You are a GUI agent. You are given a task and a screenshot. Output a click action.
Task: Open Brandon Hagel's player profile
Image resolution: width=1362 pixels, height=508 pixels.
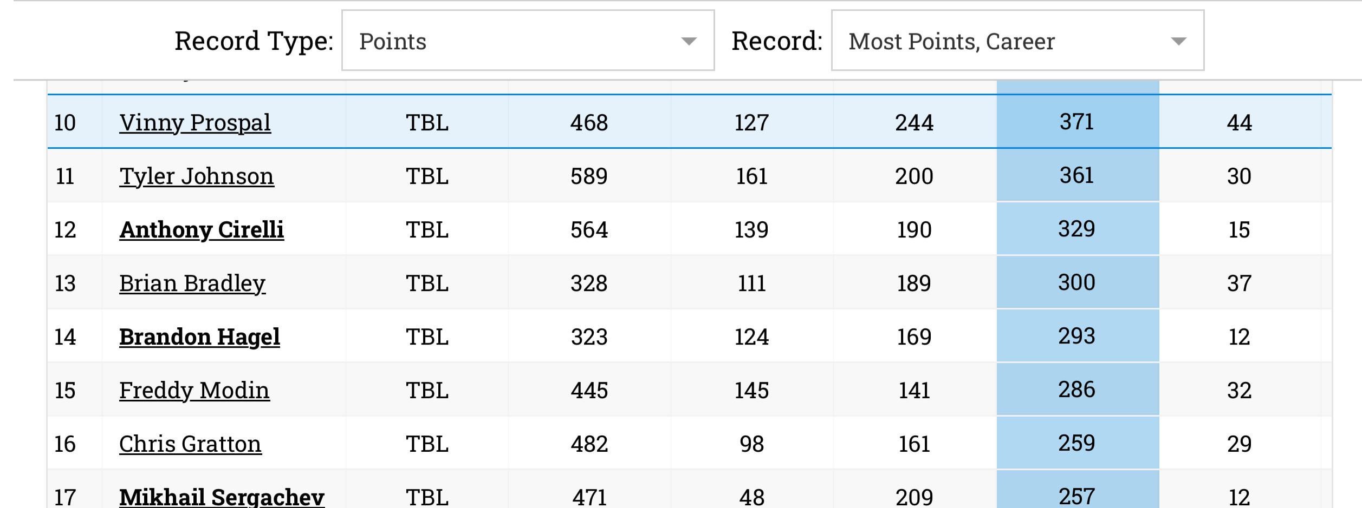(199, 337)
